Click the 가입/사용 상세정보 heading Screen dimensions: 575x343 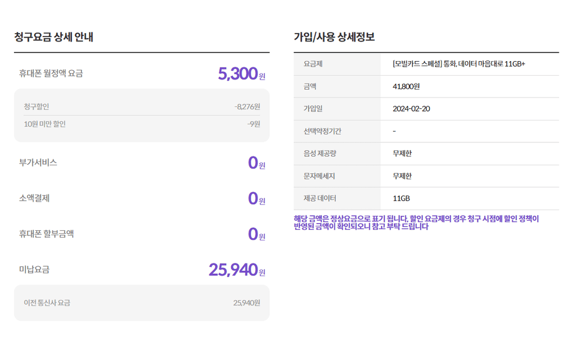pos(334,38)
